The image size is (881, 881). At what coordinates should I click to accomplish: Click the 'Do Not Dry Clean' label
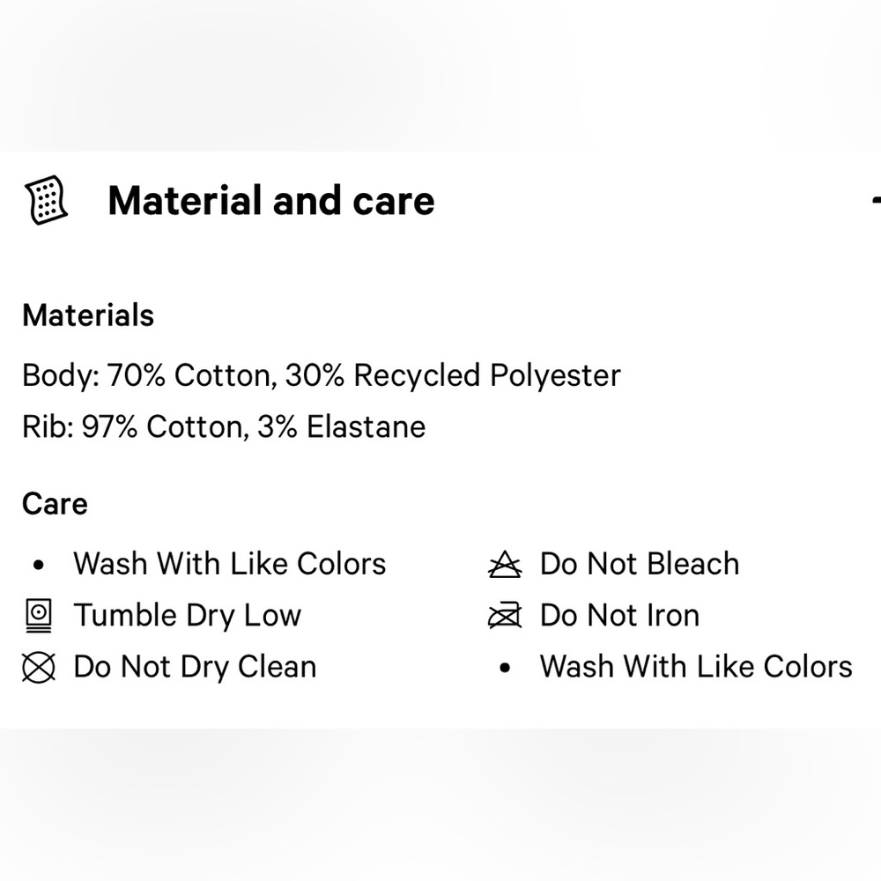tap(195, 667)
